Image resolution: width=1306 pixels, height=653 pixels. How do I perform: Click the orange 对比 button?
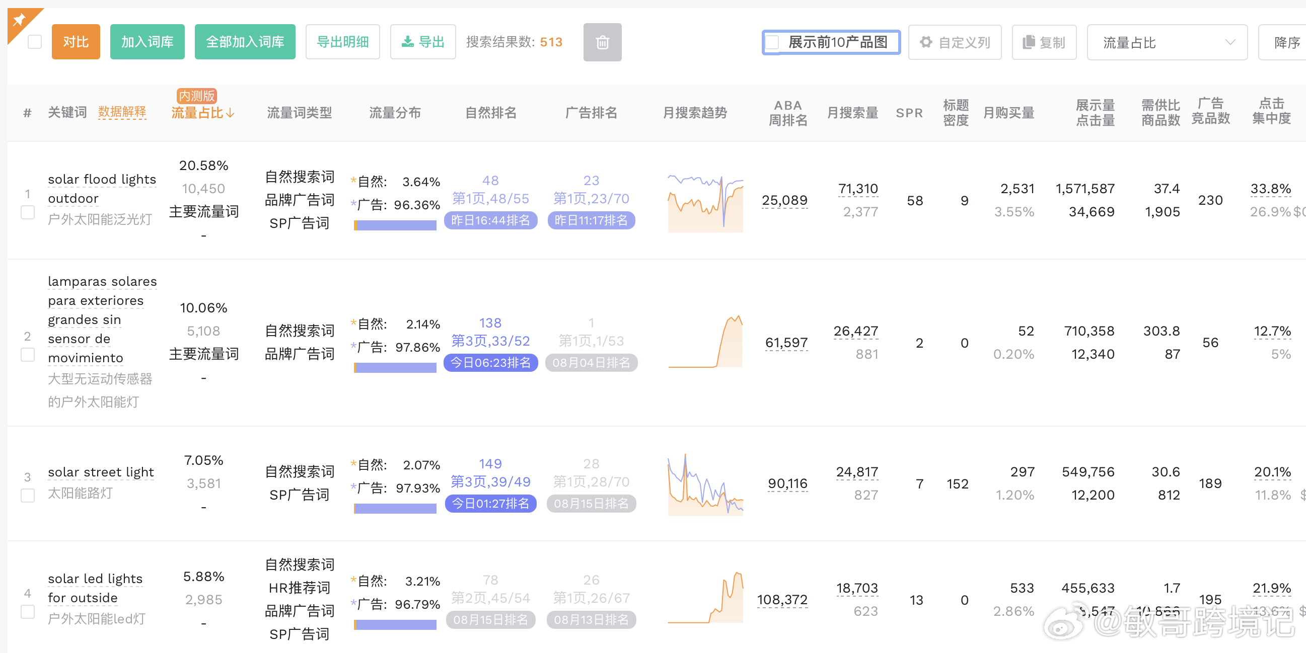click(76, 42)
